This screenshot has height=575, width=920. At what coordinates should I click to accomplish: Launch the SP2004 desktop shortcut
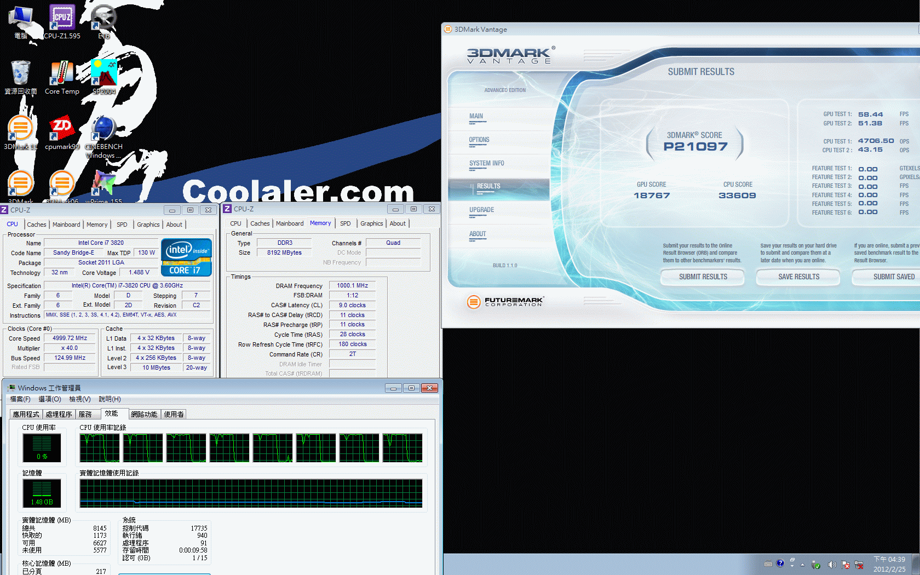[104, 77]
